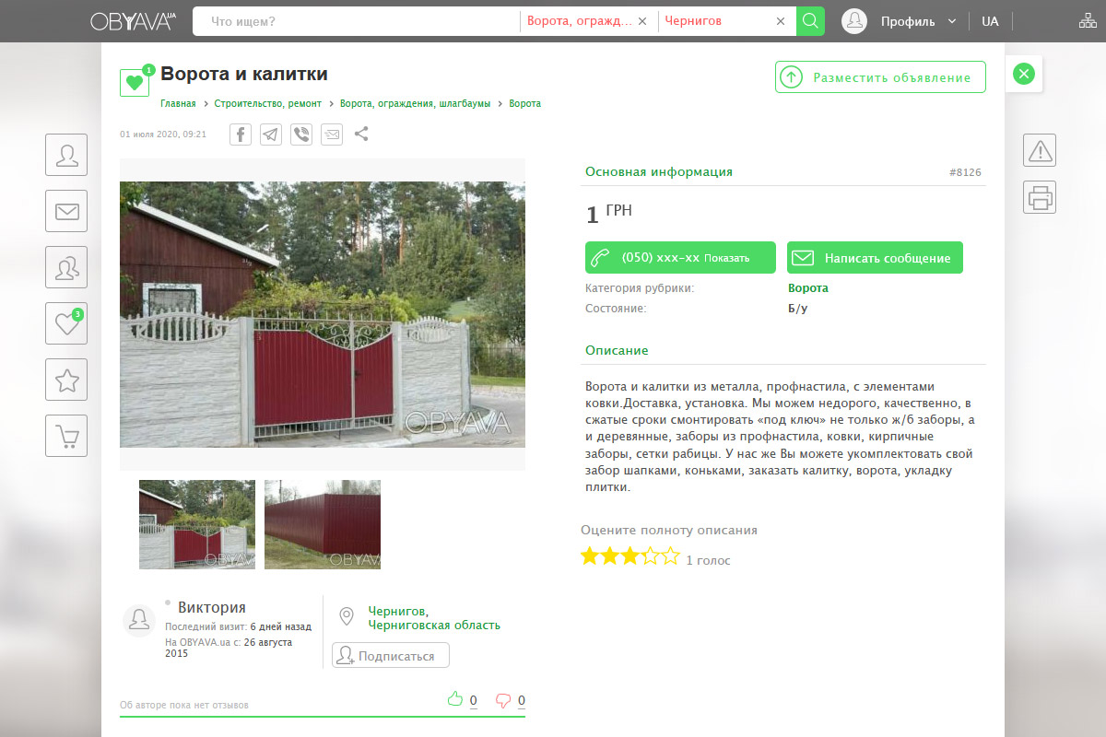
Task: Send the listing by email icon
Action: tap(332, 135)
